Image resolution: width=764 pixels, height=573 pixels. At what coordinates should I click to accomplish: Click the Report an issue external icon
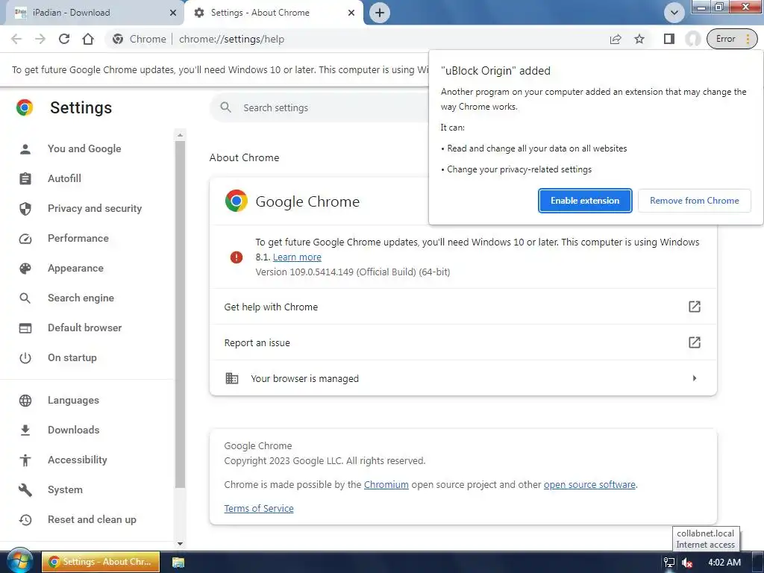click(x=695, y=342)
